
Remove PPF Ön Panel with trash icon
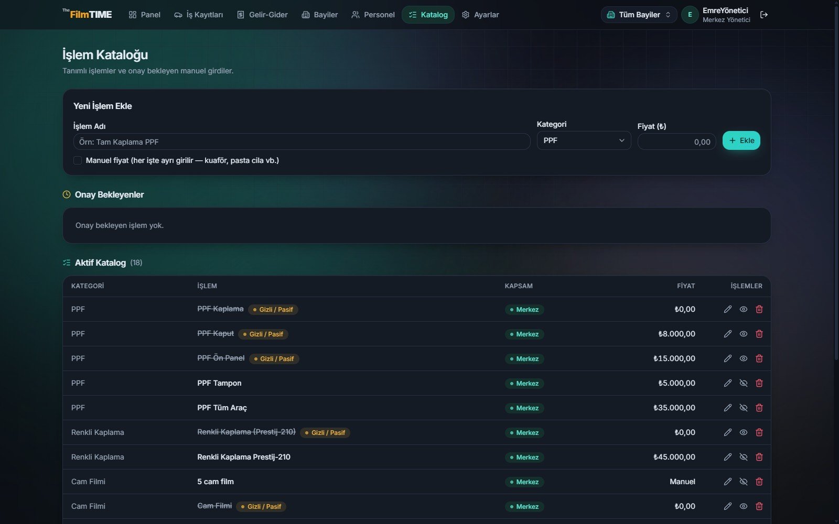(x=759, y=358)
